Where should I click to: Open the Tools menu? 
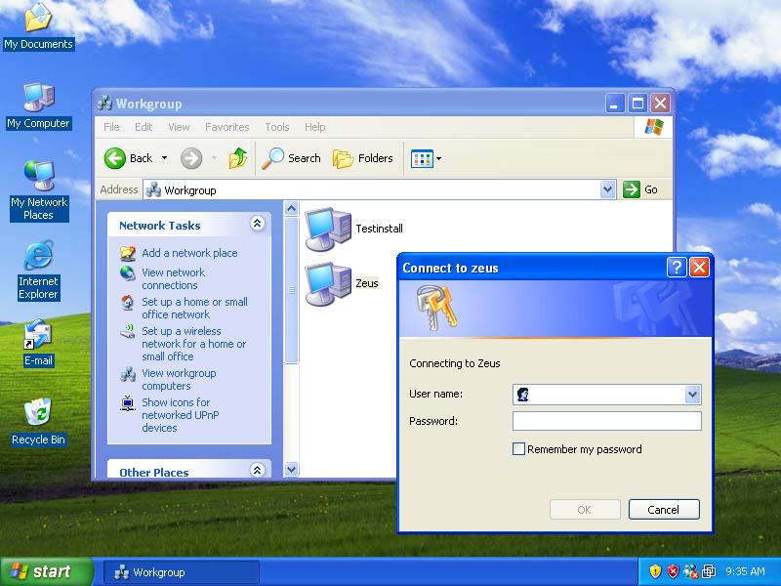(x=277, y=127)
